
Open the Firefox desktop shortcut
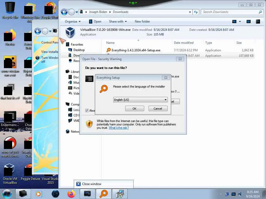(10, 38)
